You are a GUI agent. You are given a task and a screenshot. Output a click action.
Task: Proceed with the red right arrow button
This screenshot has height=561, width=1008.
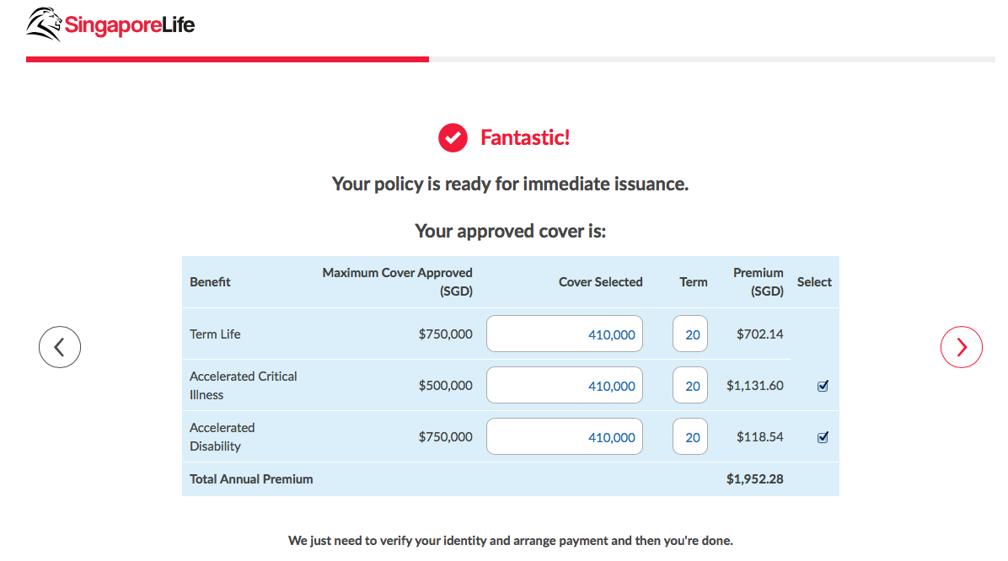point(961,346)
